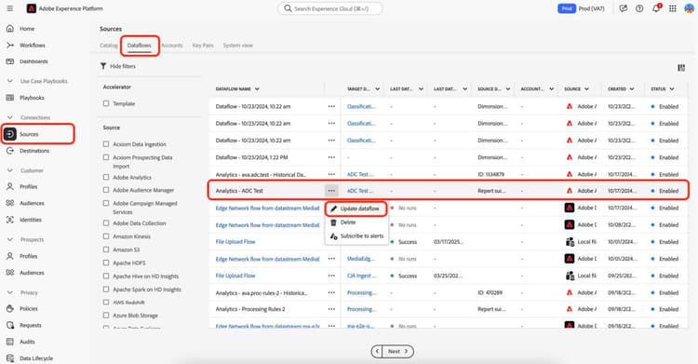This screenshot has width=698, height=364.
Task: Open the Help question mark icon
Action: click(639, 8)
